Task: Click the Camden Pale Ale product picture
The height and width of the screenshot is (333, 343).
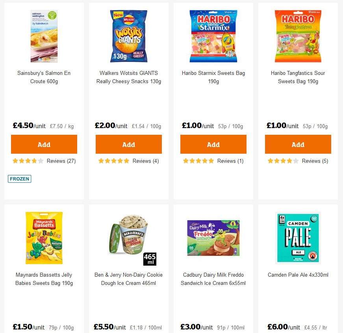Action: (298, 237)
